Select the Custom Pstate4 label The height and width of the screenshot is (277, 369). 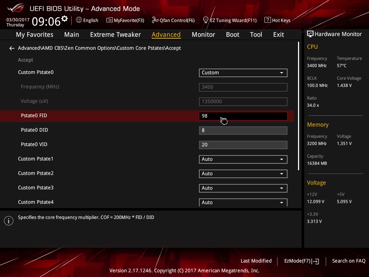(36, 202)
